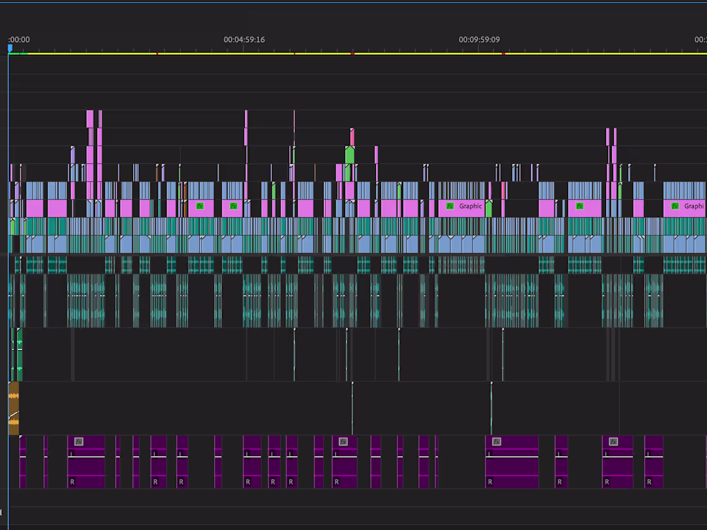Viewport: 707px width, 530px height.
Task: Click fx badge on pink clip between Graphic clips
Action: (x=579, y=206)
